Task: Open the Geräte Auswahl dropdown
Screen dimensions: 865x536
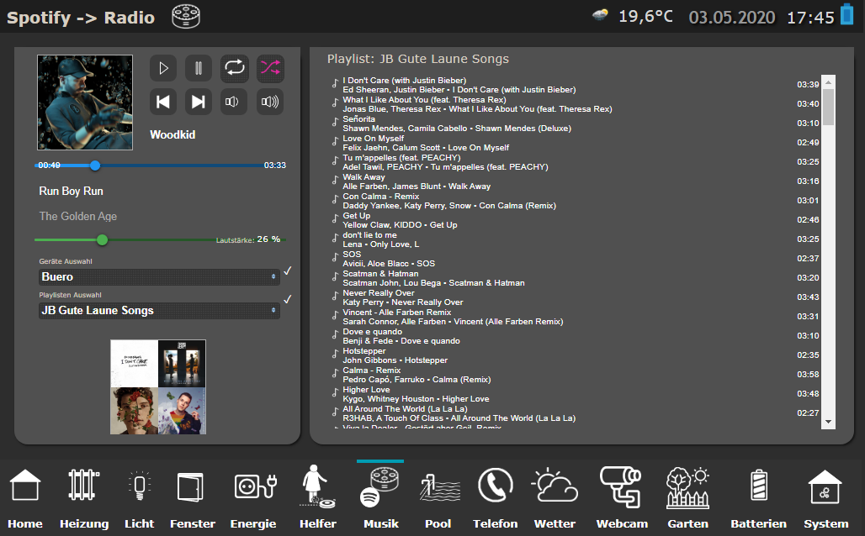Action: click(x=159, y=276)
